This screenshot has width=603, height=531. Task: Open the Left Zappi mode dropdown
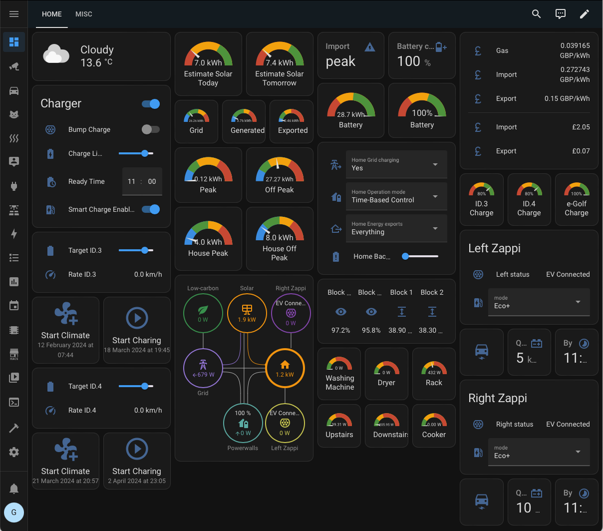[x=539, y=302]
